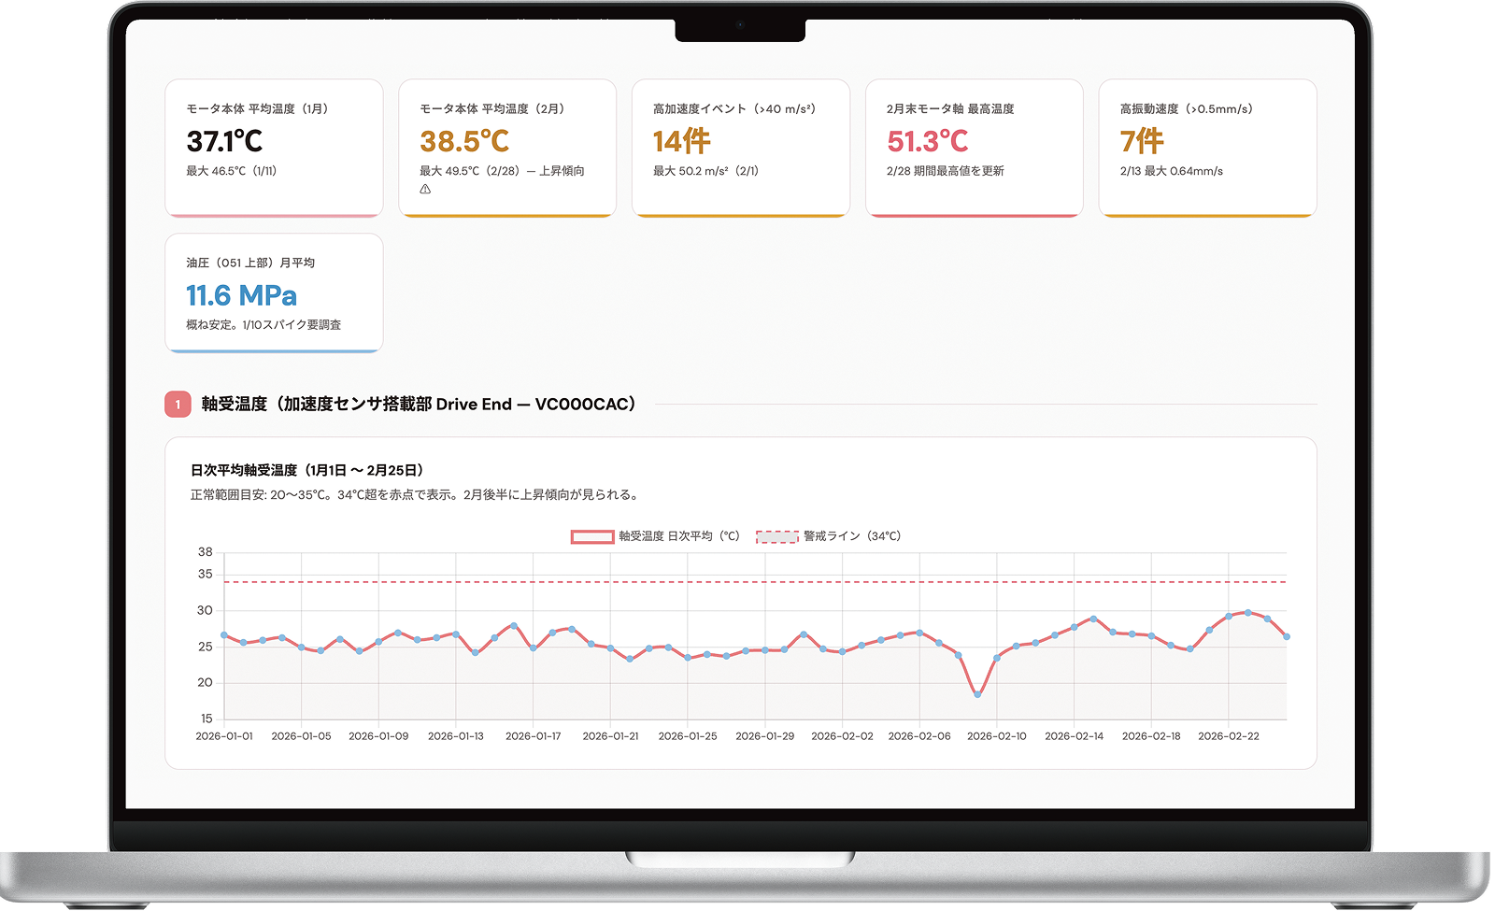Viewport: 1495px width, 911px height.
Task: Click the 2026-01-05 x-axis label
Action: coord(301,736)
